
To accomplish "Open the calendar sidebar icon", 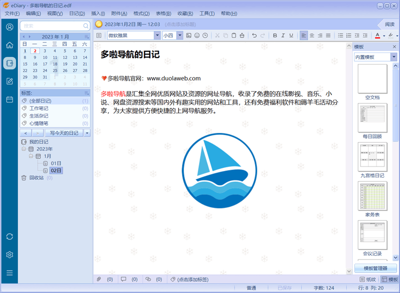I will pos(9,99).
